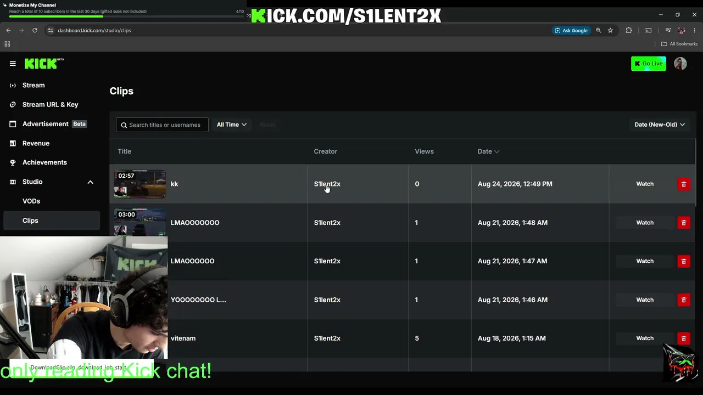Click the vitenam clip title
The height and width of the screenshot is (395, 703).
click(x=183, y=338)
